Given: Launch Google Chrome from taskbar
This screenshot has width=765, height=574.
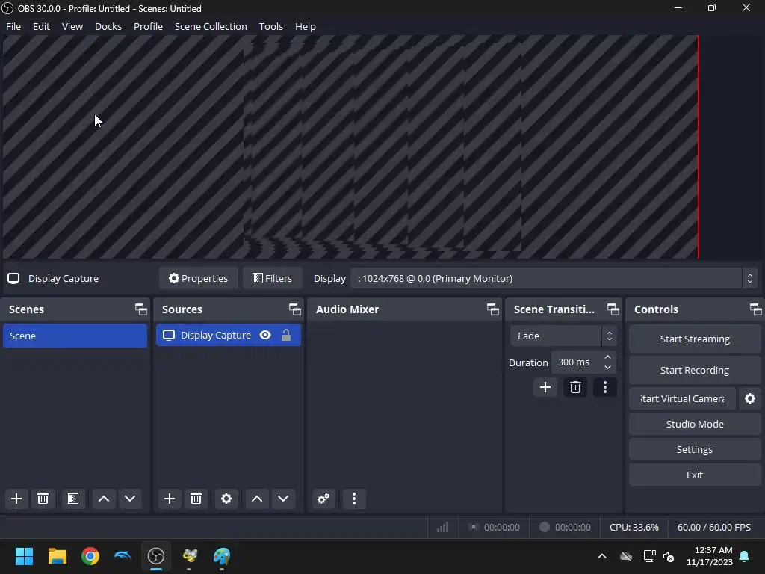Looking at the screenshot, I should coord(90,556).
